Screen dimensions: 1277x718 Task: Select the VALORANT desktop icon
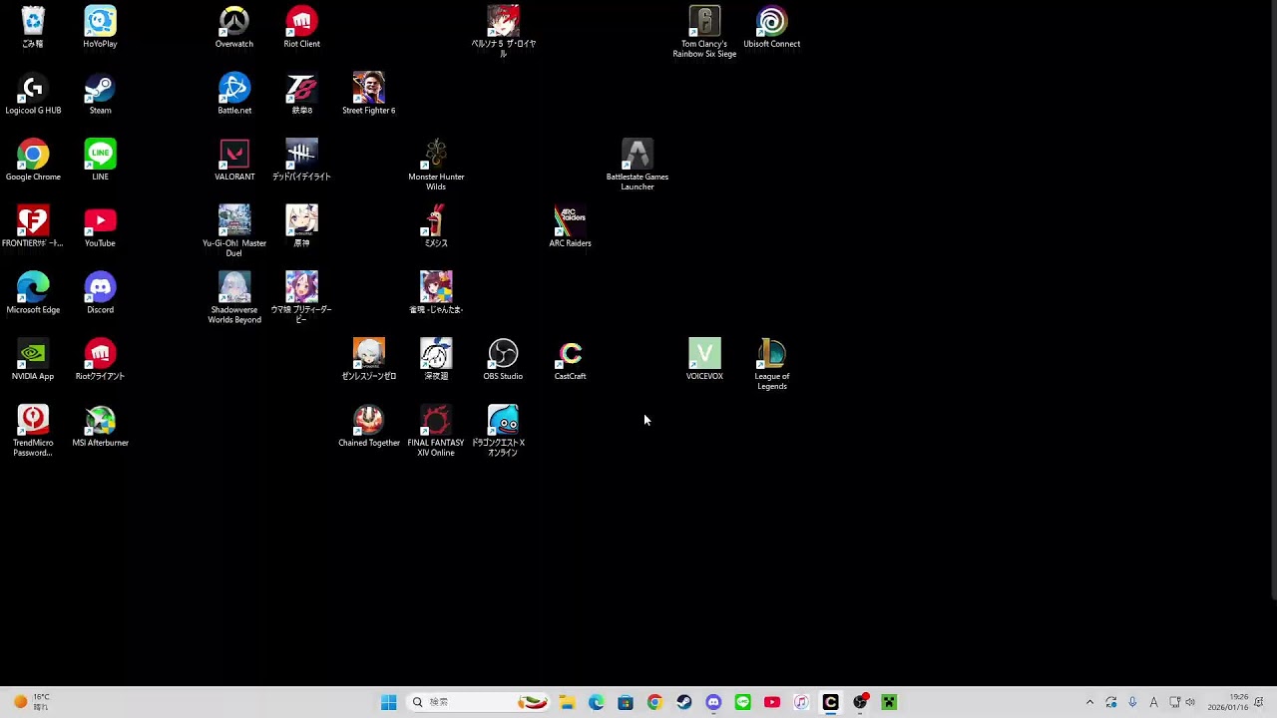[234, 161]
